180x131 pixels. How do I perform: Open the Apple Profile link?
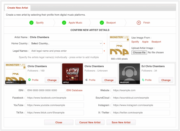(92, 80)
